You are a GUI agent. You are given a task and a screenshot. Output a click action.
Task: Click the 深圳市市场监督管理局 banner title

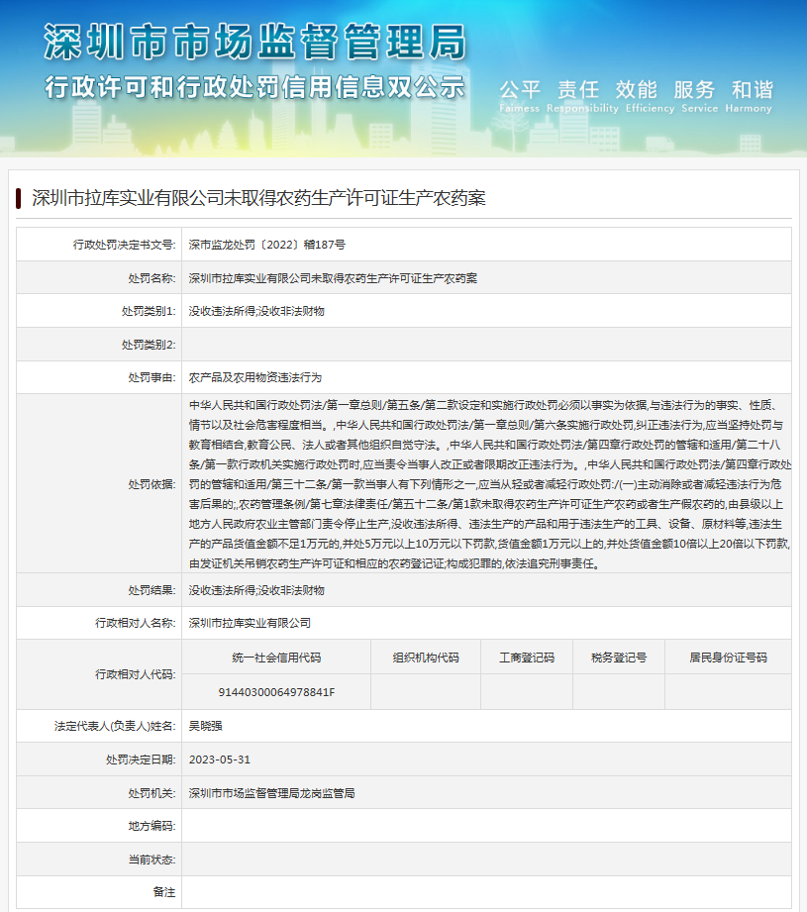255,42
